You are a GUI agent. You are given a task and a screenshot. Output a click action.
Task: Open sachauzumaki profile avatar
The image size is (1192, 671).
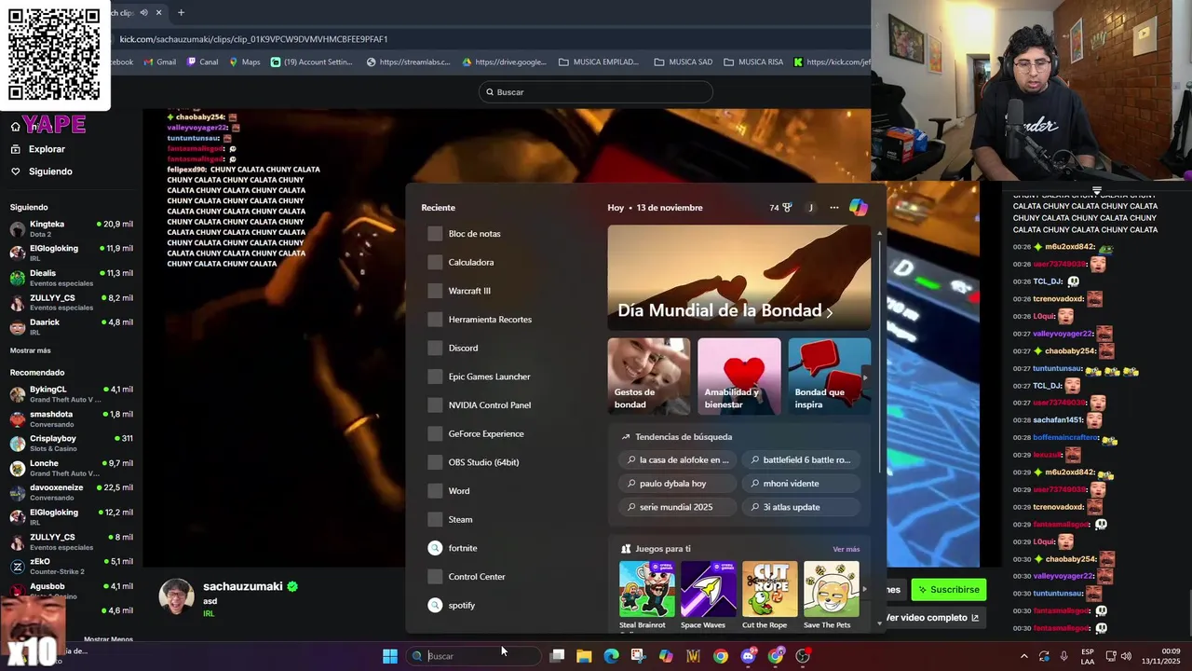(x=176, y=596)
